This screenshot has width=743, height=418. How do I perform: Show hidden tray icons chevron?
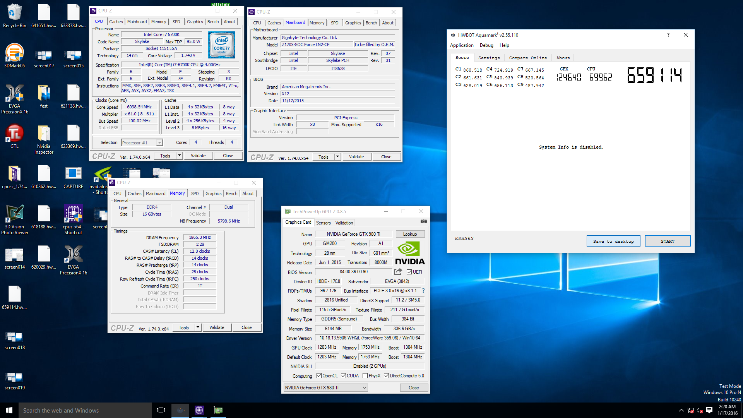(681, 410)
